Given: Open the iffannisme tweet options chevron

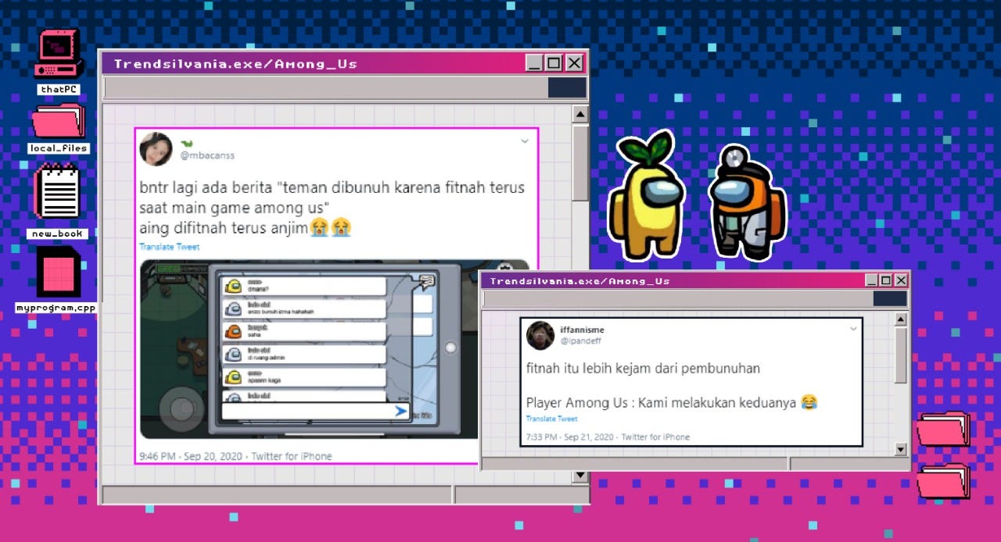Looking at the screenshot, I should (x=853, y=330).
